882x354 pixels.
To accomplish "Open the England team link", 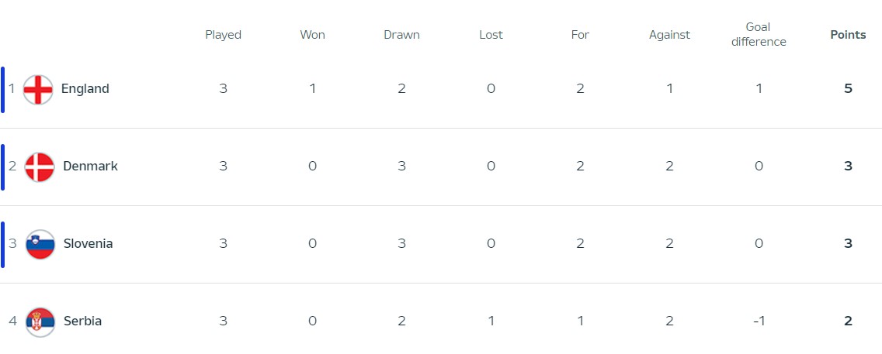I will tap(85, 89).
